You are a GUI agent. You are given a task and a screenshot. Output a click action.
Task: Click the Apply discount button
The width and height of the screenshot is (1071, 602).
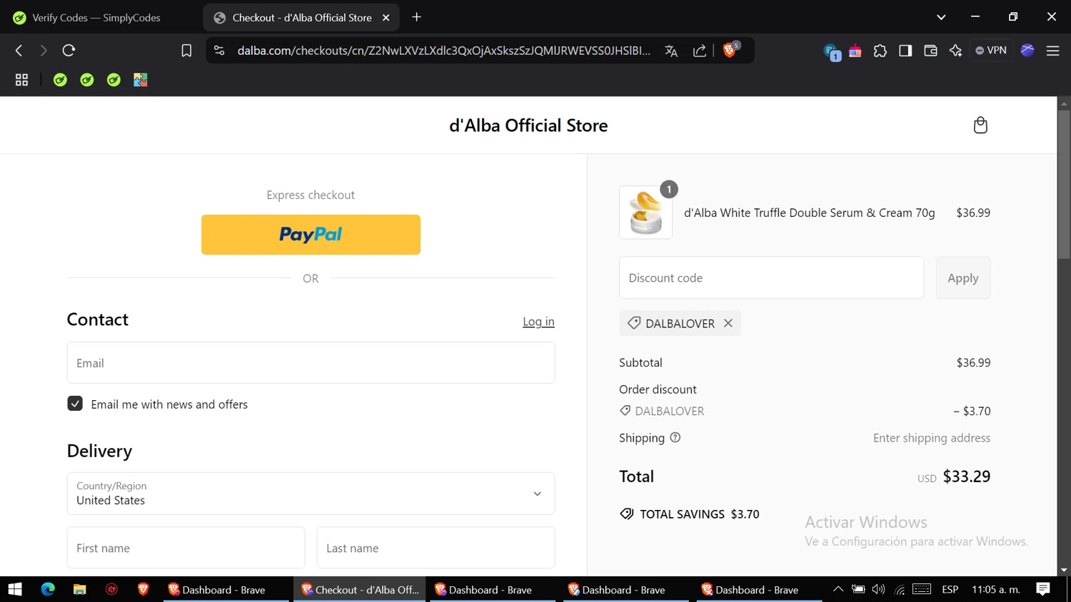click(x=963, y=278)
